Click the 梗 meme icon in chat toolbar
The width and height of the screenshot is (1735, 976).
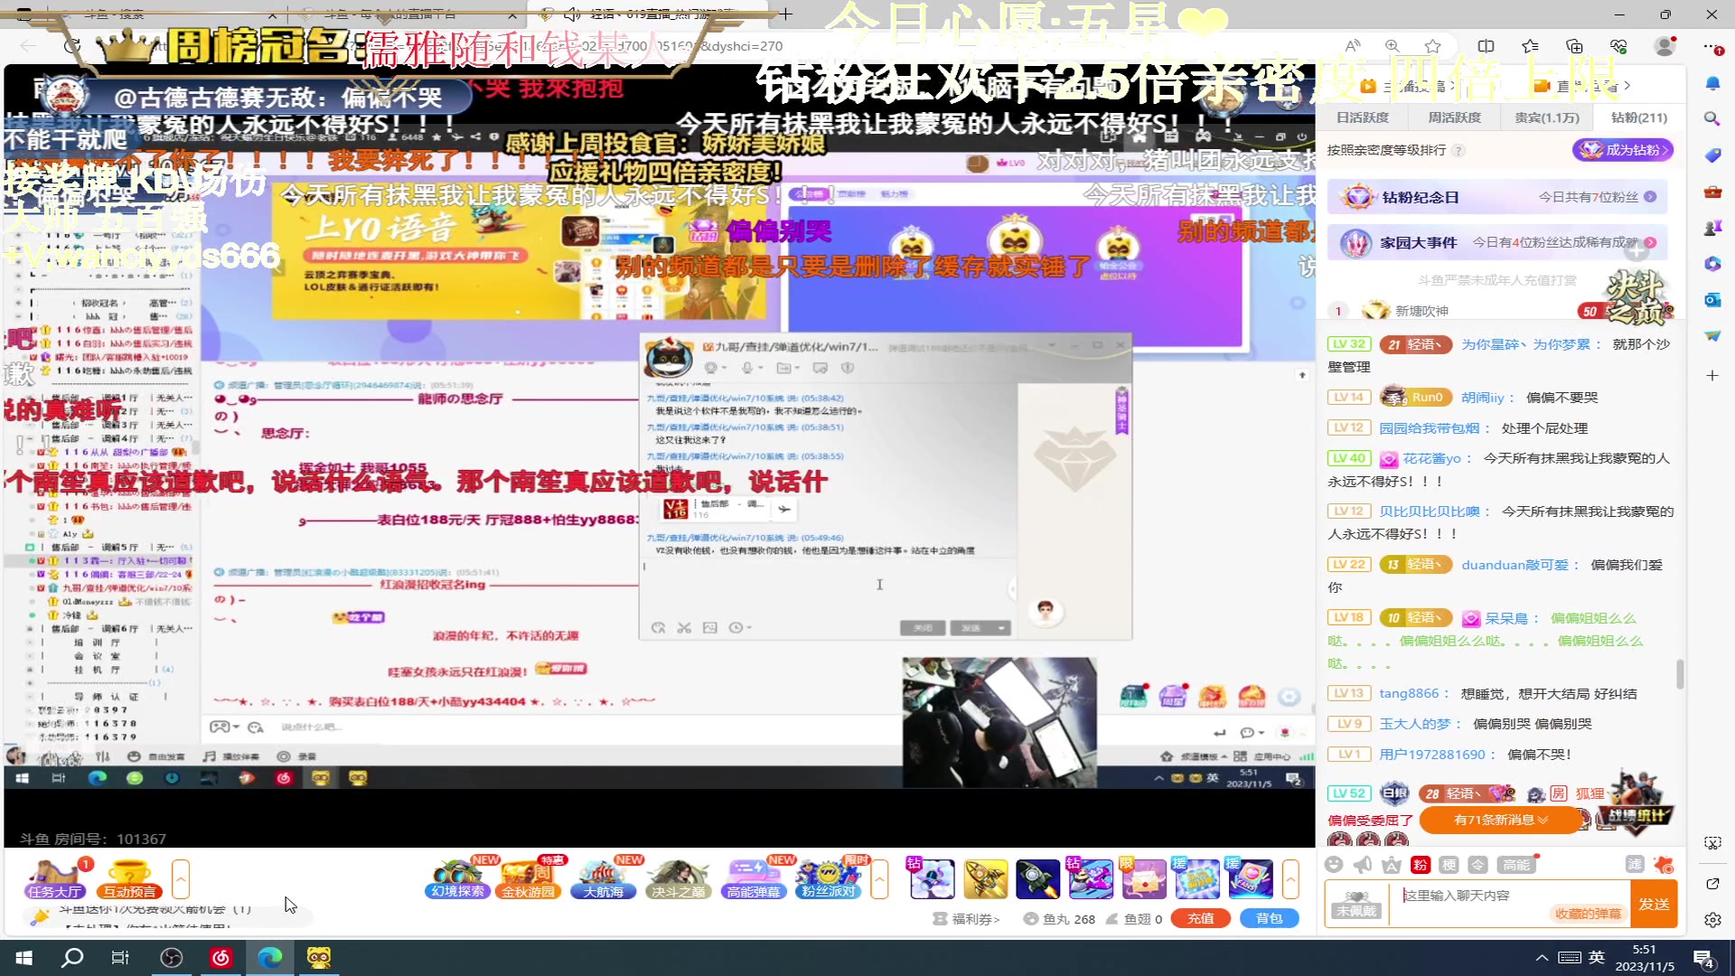point(1449,865)
